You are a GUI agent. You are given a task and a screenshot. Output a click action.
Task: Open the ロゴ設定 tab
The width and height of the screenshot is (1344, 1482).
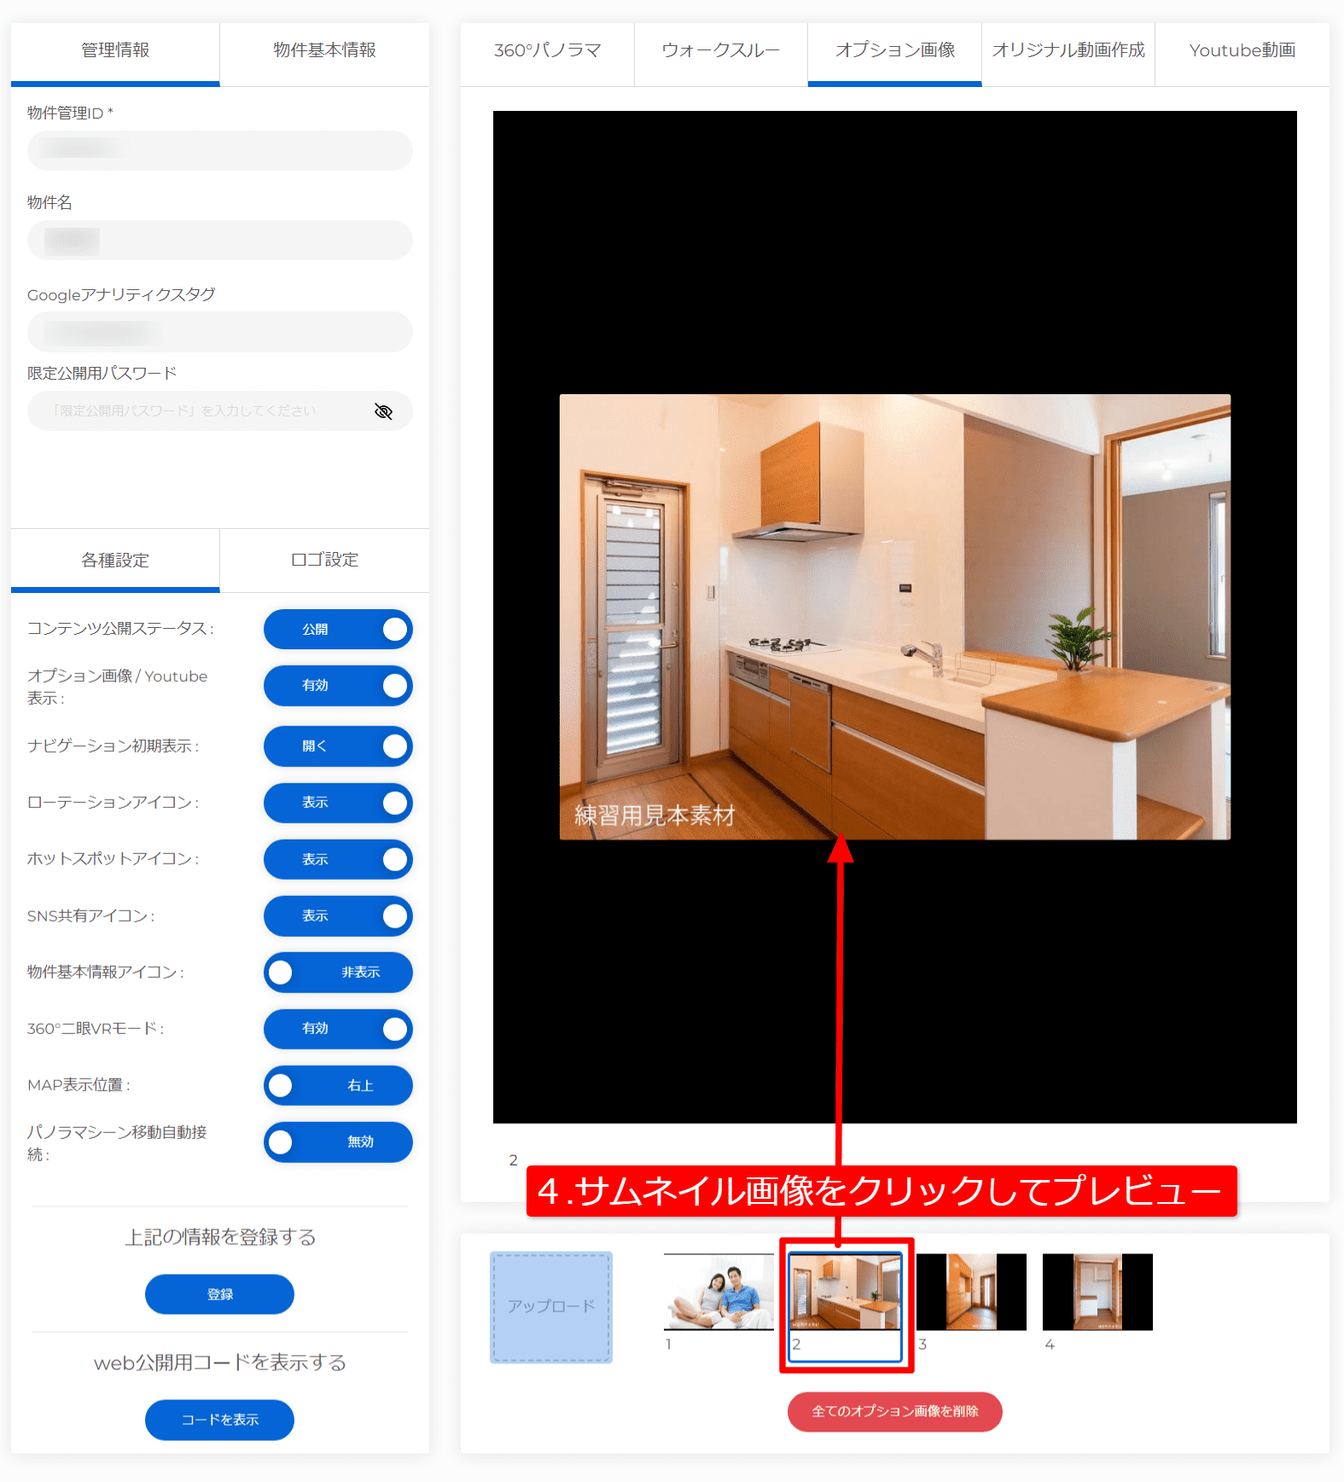[x=324, y=561]
